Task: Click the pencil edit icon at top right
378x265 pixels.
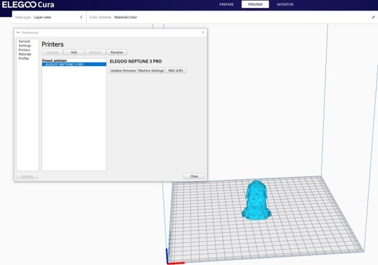Action: (373, 17)
